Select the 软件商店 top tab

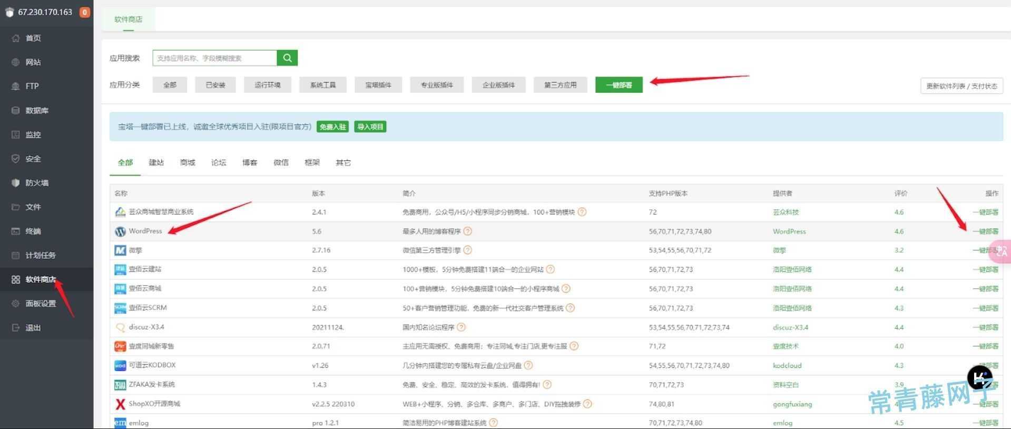[129, 19]
